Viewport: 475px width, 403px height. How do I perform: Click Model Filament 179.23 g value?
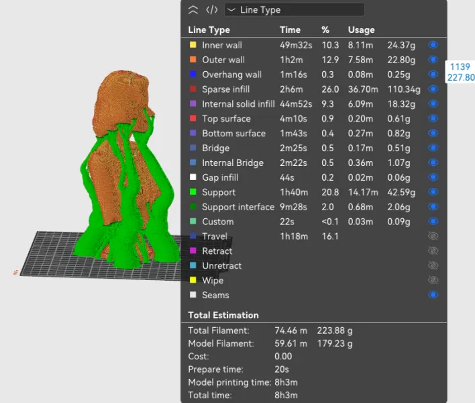pyautogui.click(x=335, y=344)
